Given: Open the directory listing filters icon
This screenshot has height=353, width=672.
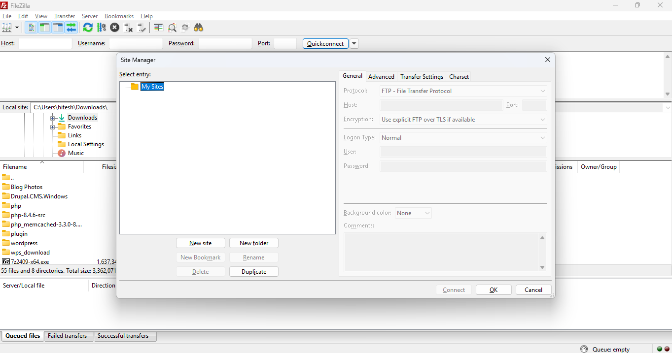Looking at the screenshot, I should 158,28.
